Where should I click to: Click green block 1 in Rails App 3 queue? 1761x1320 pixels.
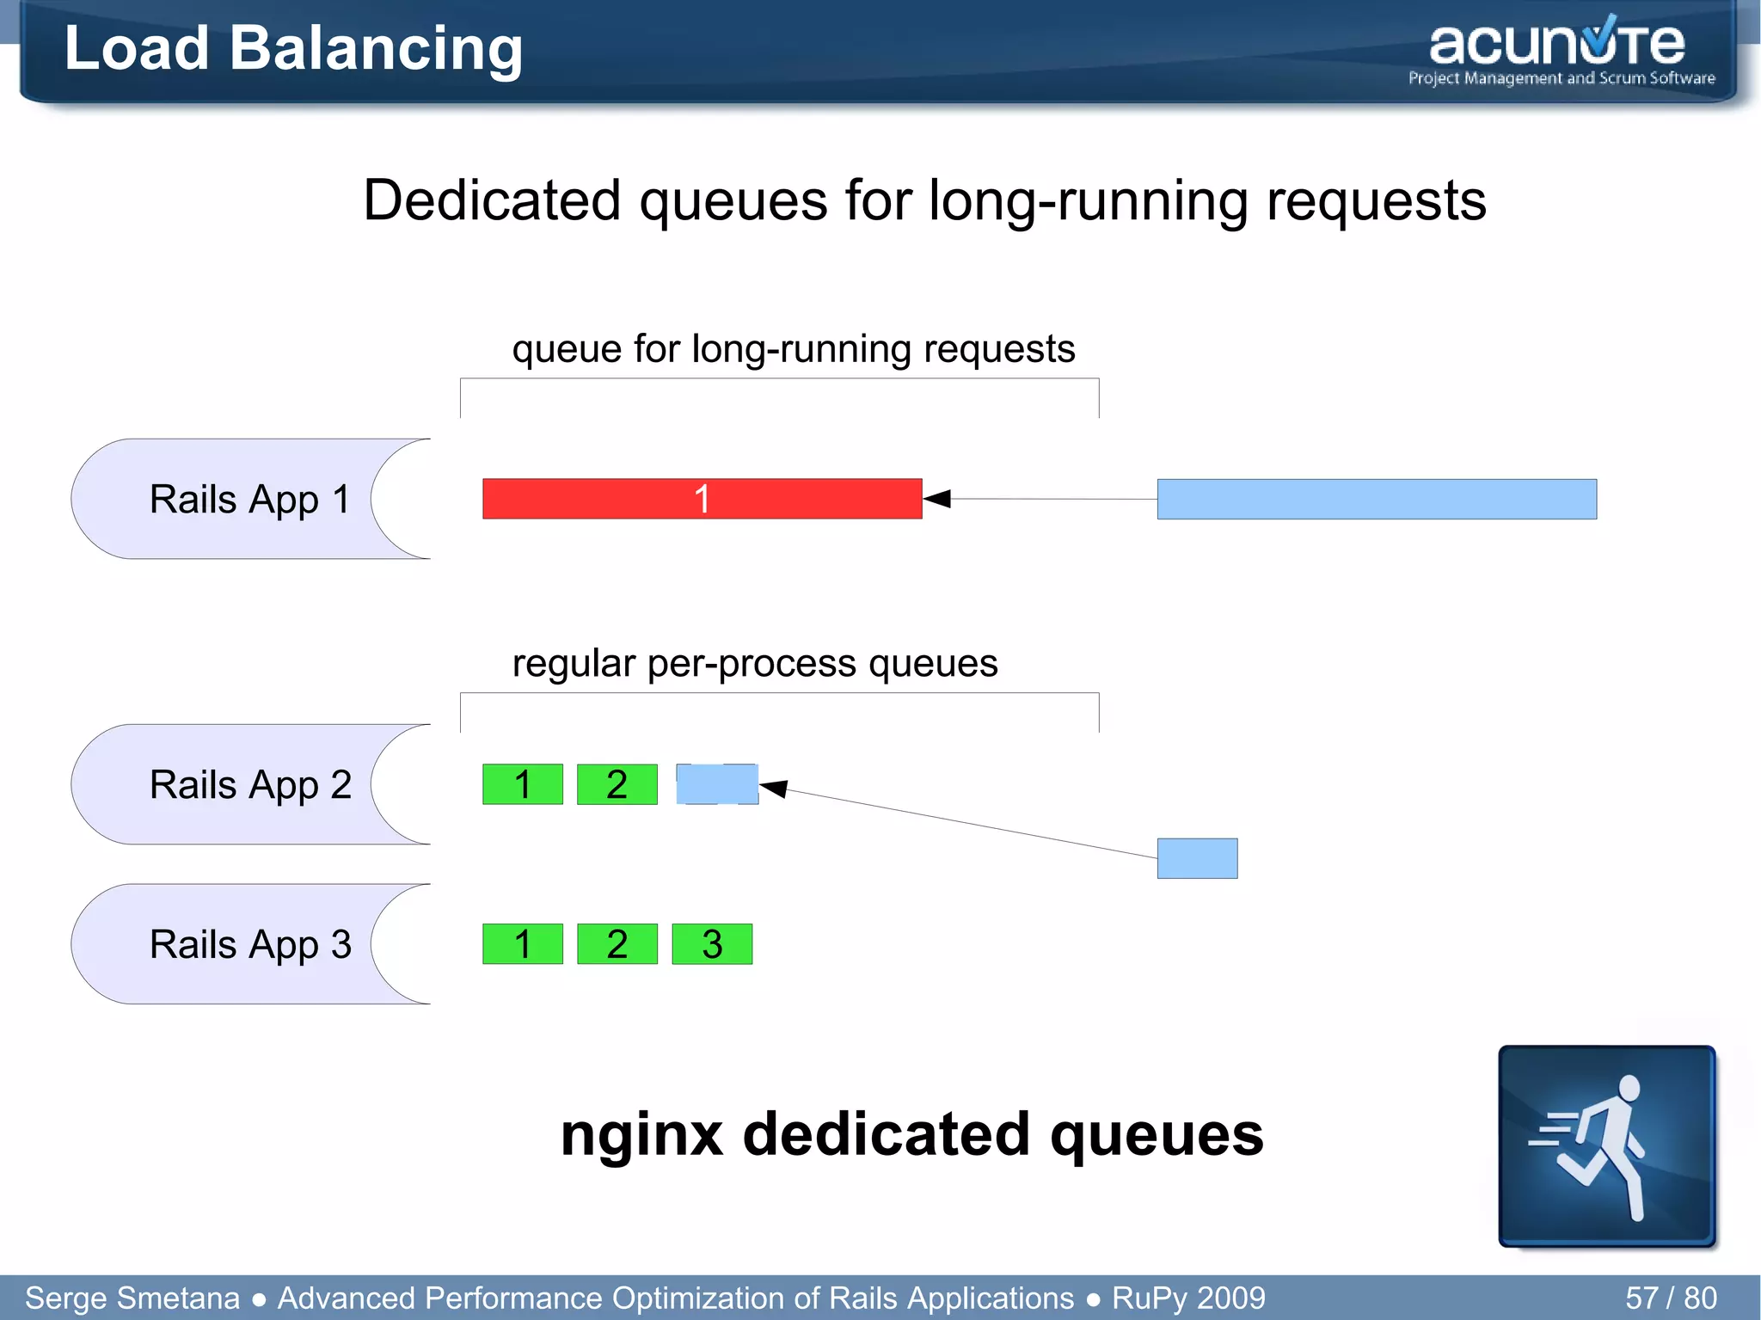pyautogui.click(x=523, y=944)
